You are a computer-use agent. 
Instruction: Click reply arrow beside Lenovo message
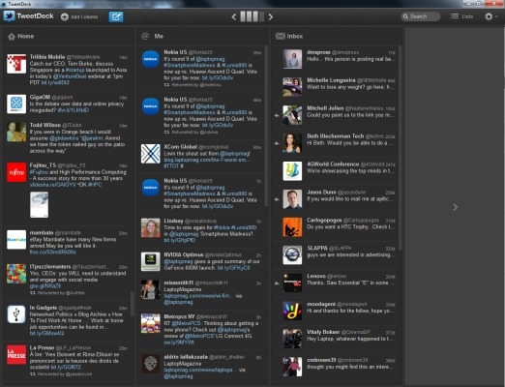coord(277,283)
